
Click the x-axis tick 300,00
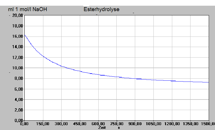coord(61,124)
